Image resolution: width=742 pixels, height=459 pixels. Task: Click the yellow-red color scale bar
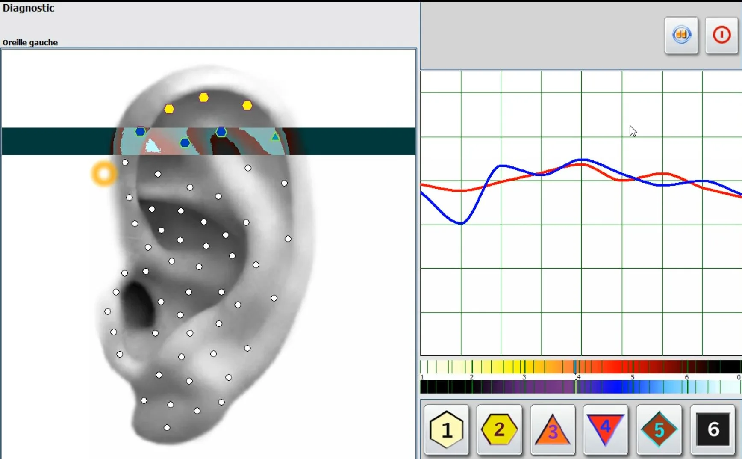click(x=581, y=367)
